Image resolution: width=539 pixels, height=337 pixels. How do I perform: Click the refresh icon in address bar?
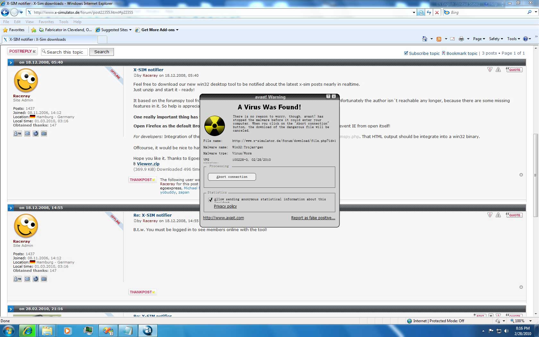point(429,13)
